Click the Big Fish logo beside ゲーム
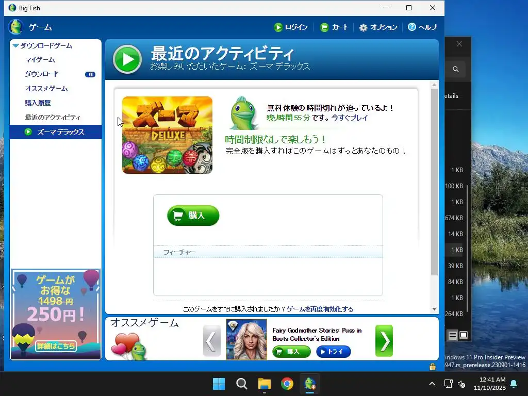This screenshot has width=528, height=396. click(15, 27)
